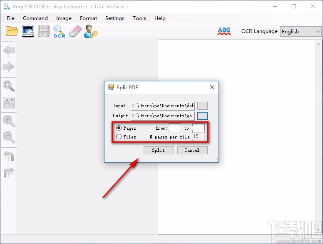Open the Settings menu
The image size is (323, 244).
coord(115,18)
